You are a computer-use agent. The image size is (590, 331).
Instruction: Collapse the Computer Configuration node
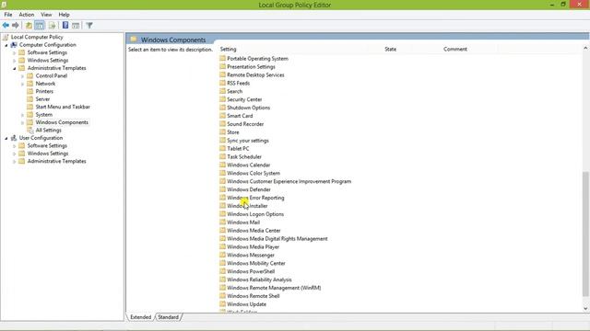click(6, 45)
